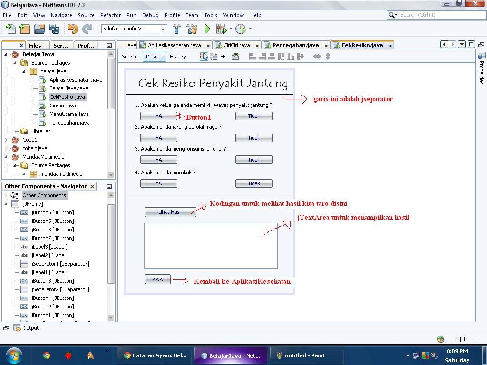Minimize the Projects panel group
The height and width of the screenshot is (365, 487).
click(109, 46)
